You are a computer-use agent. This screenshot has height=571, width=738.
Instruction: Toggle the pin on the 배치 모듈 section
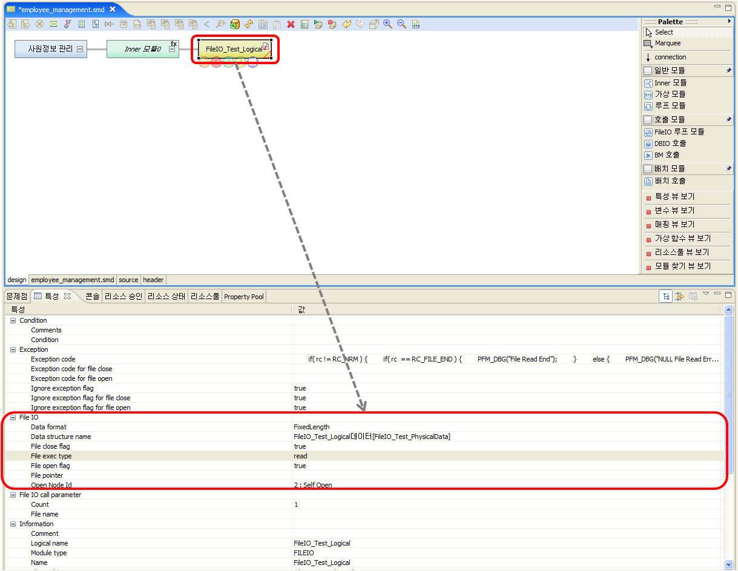click(729, 168)
